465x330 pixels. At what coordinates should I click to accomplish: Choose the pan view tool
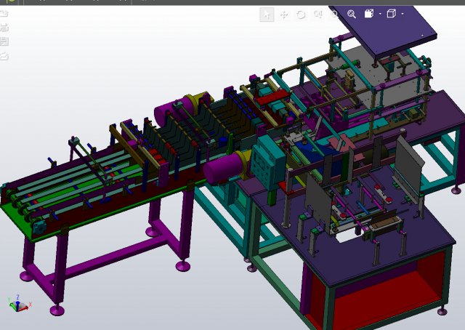point(284,15)
